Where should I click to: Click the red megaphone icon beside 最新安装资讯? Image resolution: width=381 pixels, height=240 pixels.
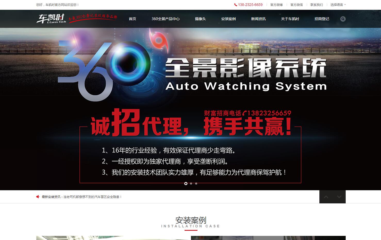[x=37, y=197]
